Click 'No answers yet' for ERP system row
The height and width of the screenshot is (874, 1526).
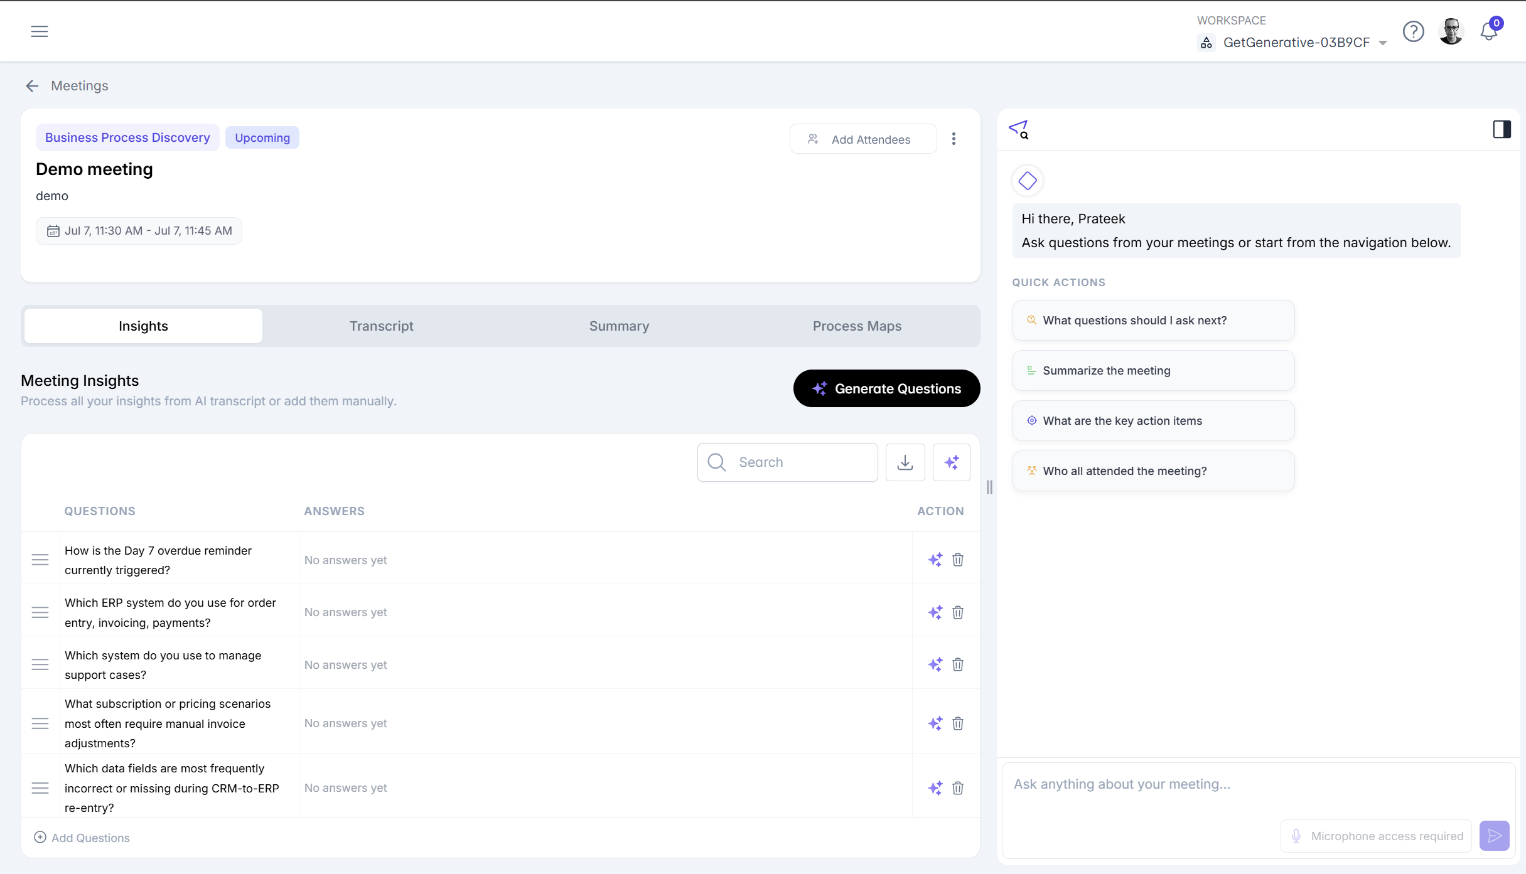[x=345, y=612]
